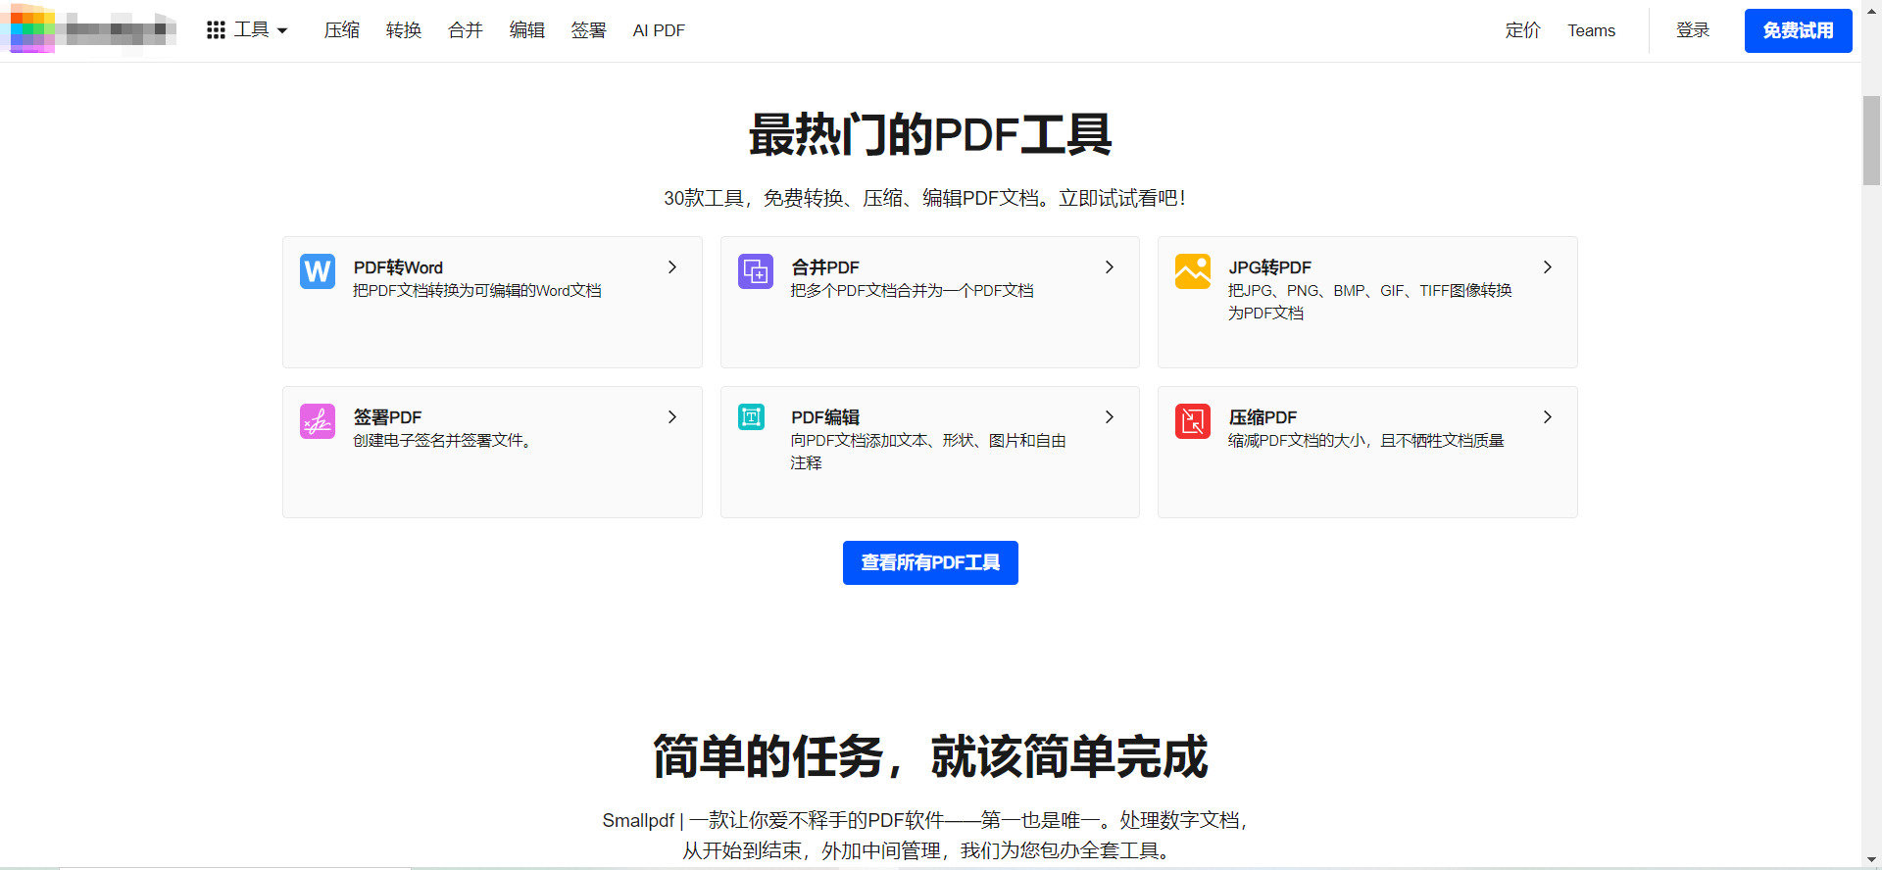The height and width of the screenshot is (870, 1882).
Task: Click the teal PDF编辑 icon
Action: click(x=752, y=417)
